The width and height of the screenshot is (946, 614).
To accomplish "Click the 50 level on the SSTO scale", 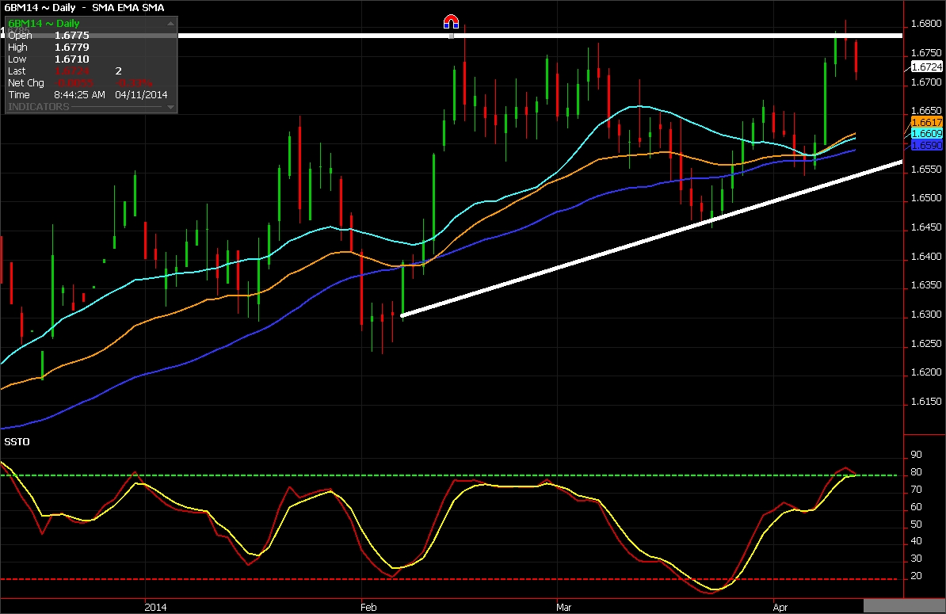I will coord(916,524).
